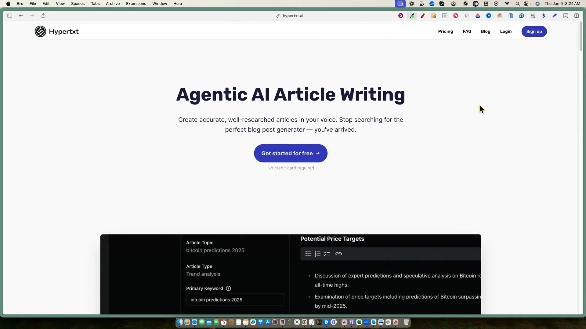This screenshot has width=586, height=329.
Task: Open the Extensions menu in menu bar
Action: click(x=136, y=4)
